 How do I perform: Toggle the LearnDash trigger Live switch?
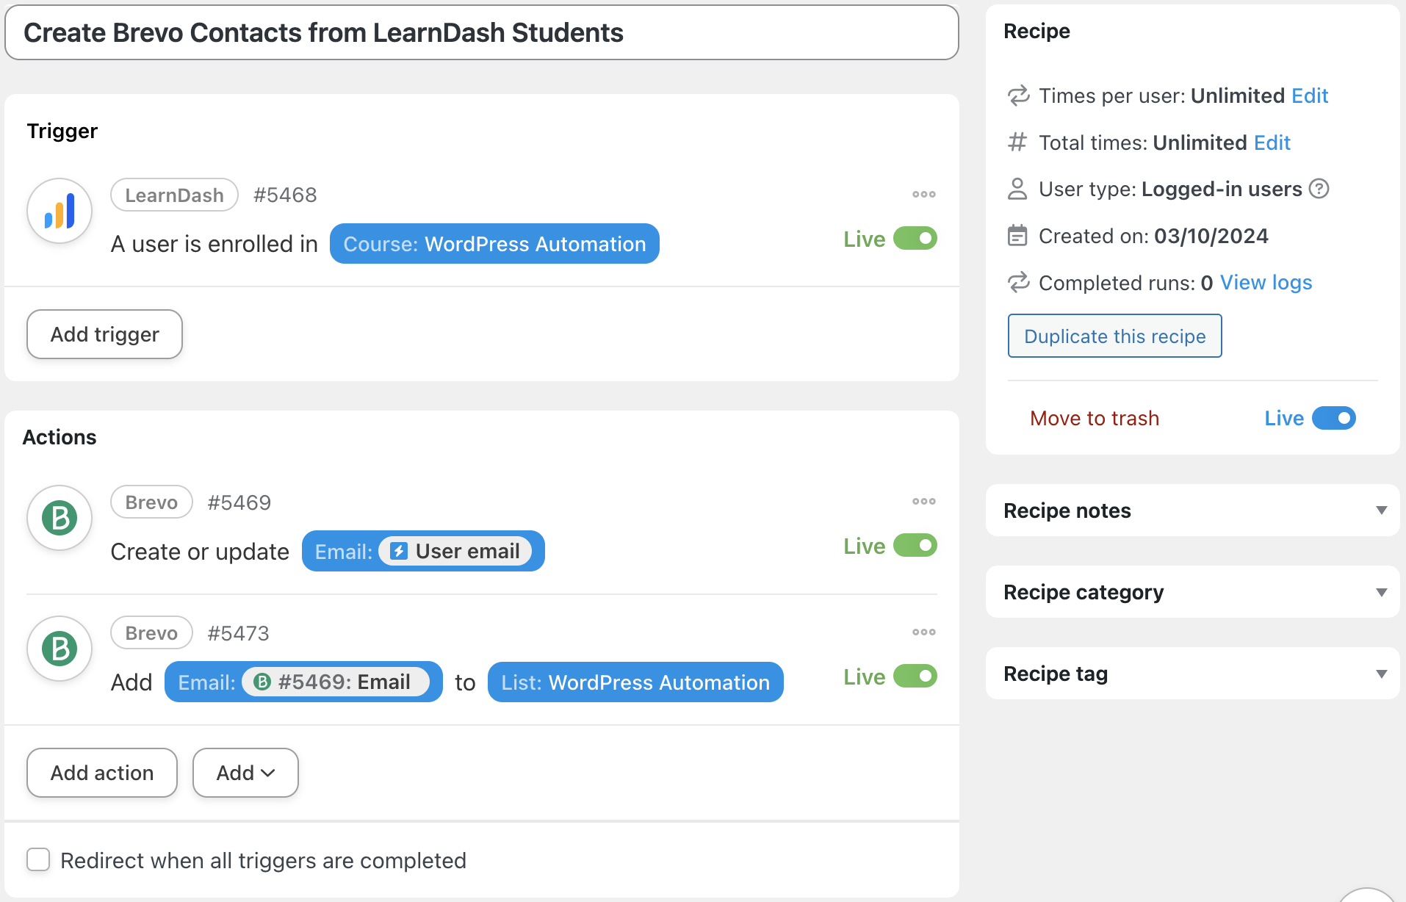[915, 239]
